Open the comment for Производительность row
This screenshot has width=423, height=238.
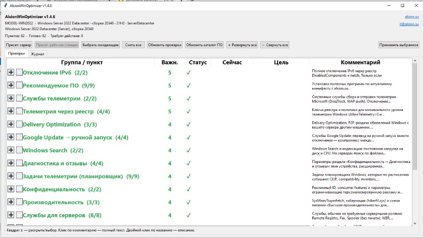coord(356,203)
